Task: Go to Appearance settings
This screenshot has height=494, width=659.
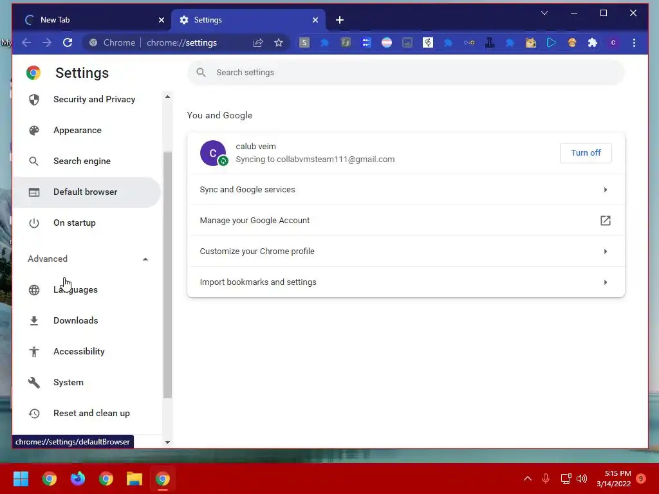Action: (x=87, y=130)
